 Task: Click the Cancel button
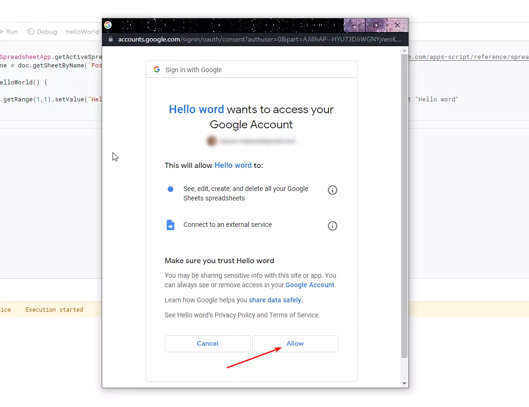click(x=207, y=343)
